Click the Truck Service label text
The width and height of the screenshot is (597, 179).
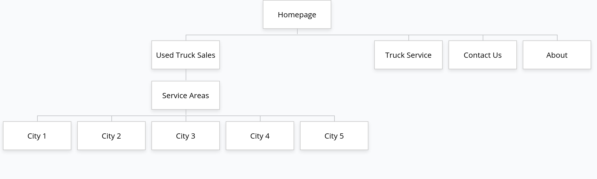[408, 55]
